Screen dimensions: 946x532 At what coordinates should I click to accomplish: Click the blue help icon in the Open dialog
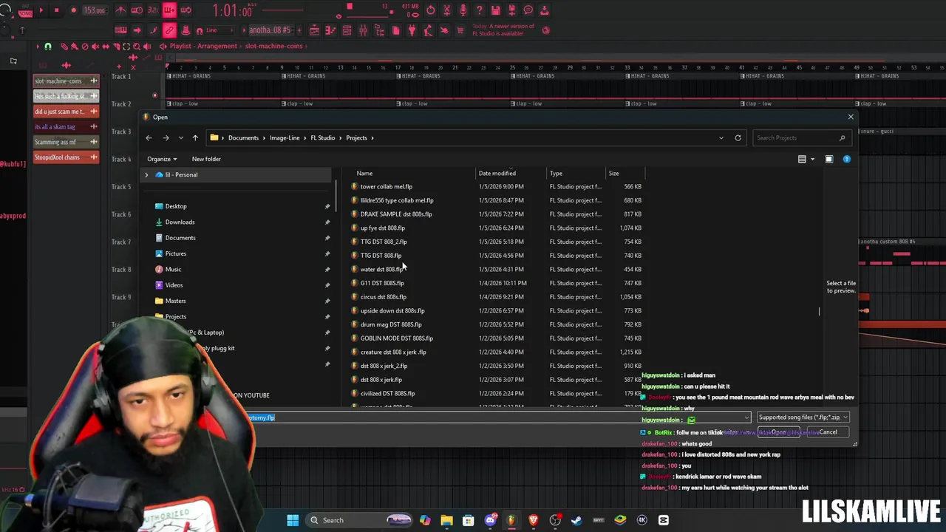click(847, 159)
